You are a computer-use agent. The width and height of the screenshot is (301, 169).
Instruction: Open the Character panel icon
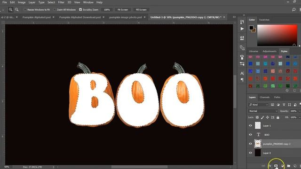pos(242,73)
